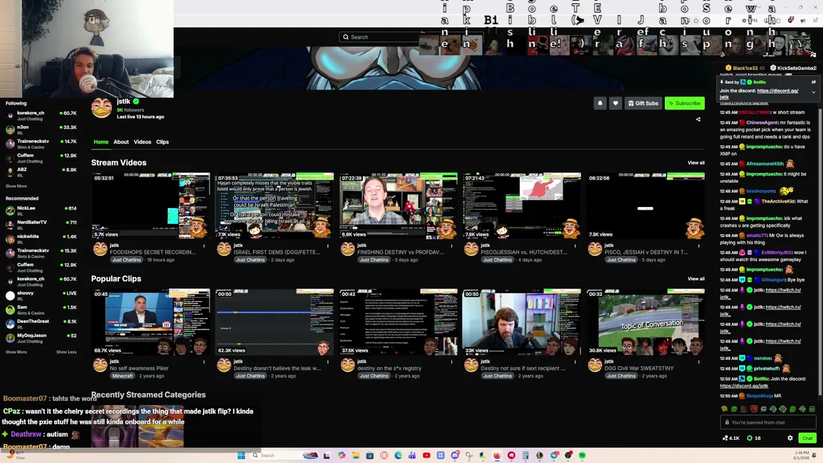Click the green Chat button
Viewport: 823px width, 463px height.
(x=807, y=438)
